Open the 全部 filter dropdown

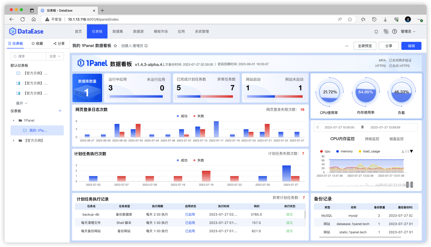[x=55, y=56]
